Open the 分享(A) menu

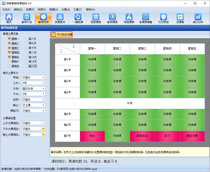coord(66,9)
